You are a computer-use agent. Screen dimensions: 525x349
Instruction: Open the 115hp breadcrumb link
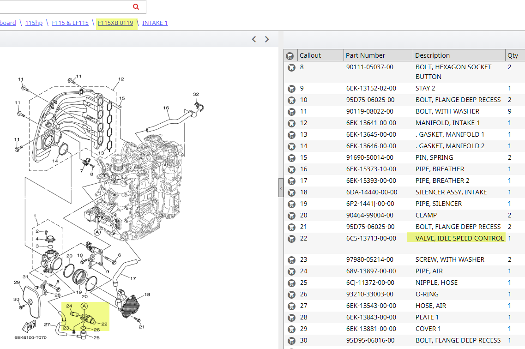tap(34, 23)
